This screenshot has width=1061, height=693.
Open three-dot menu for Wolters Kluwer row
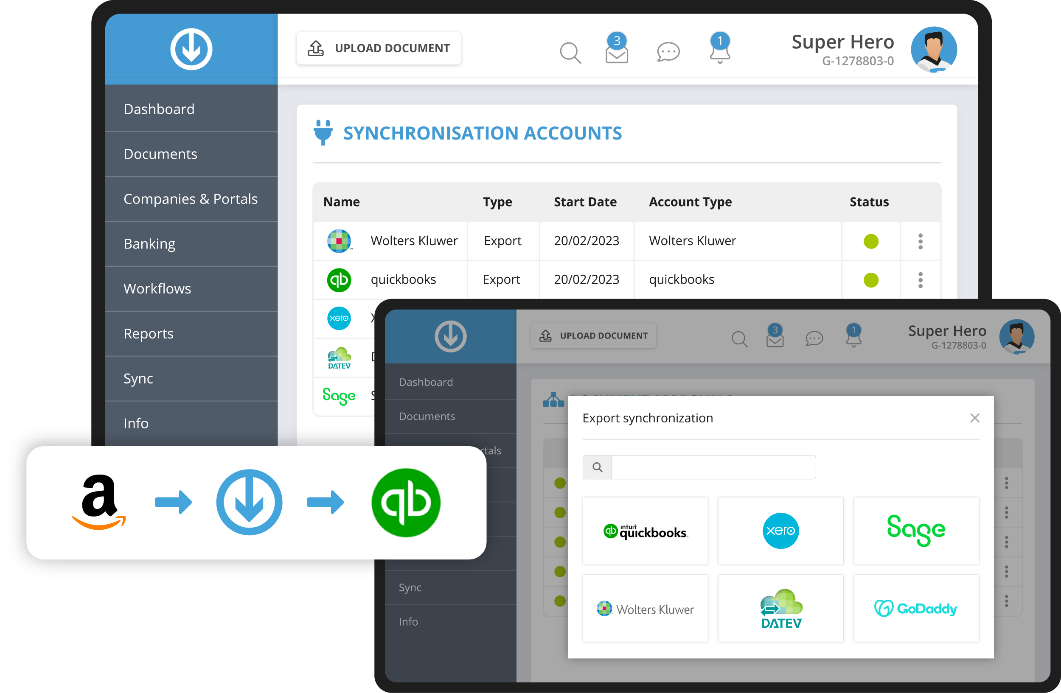pyautogui.click(x=920, y=241)
